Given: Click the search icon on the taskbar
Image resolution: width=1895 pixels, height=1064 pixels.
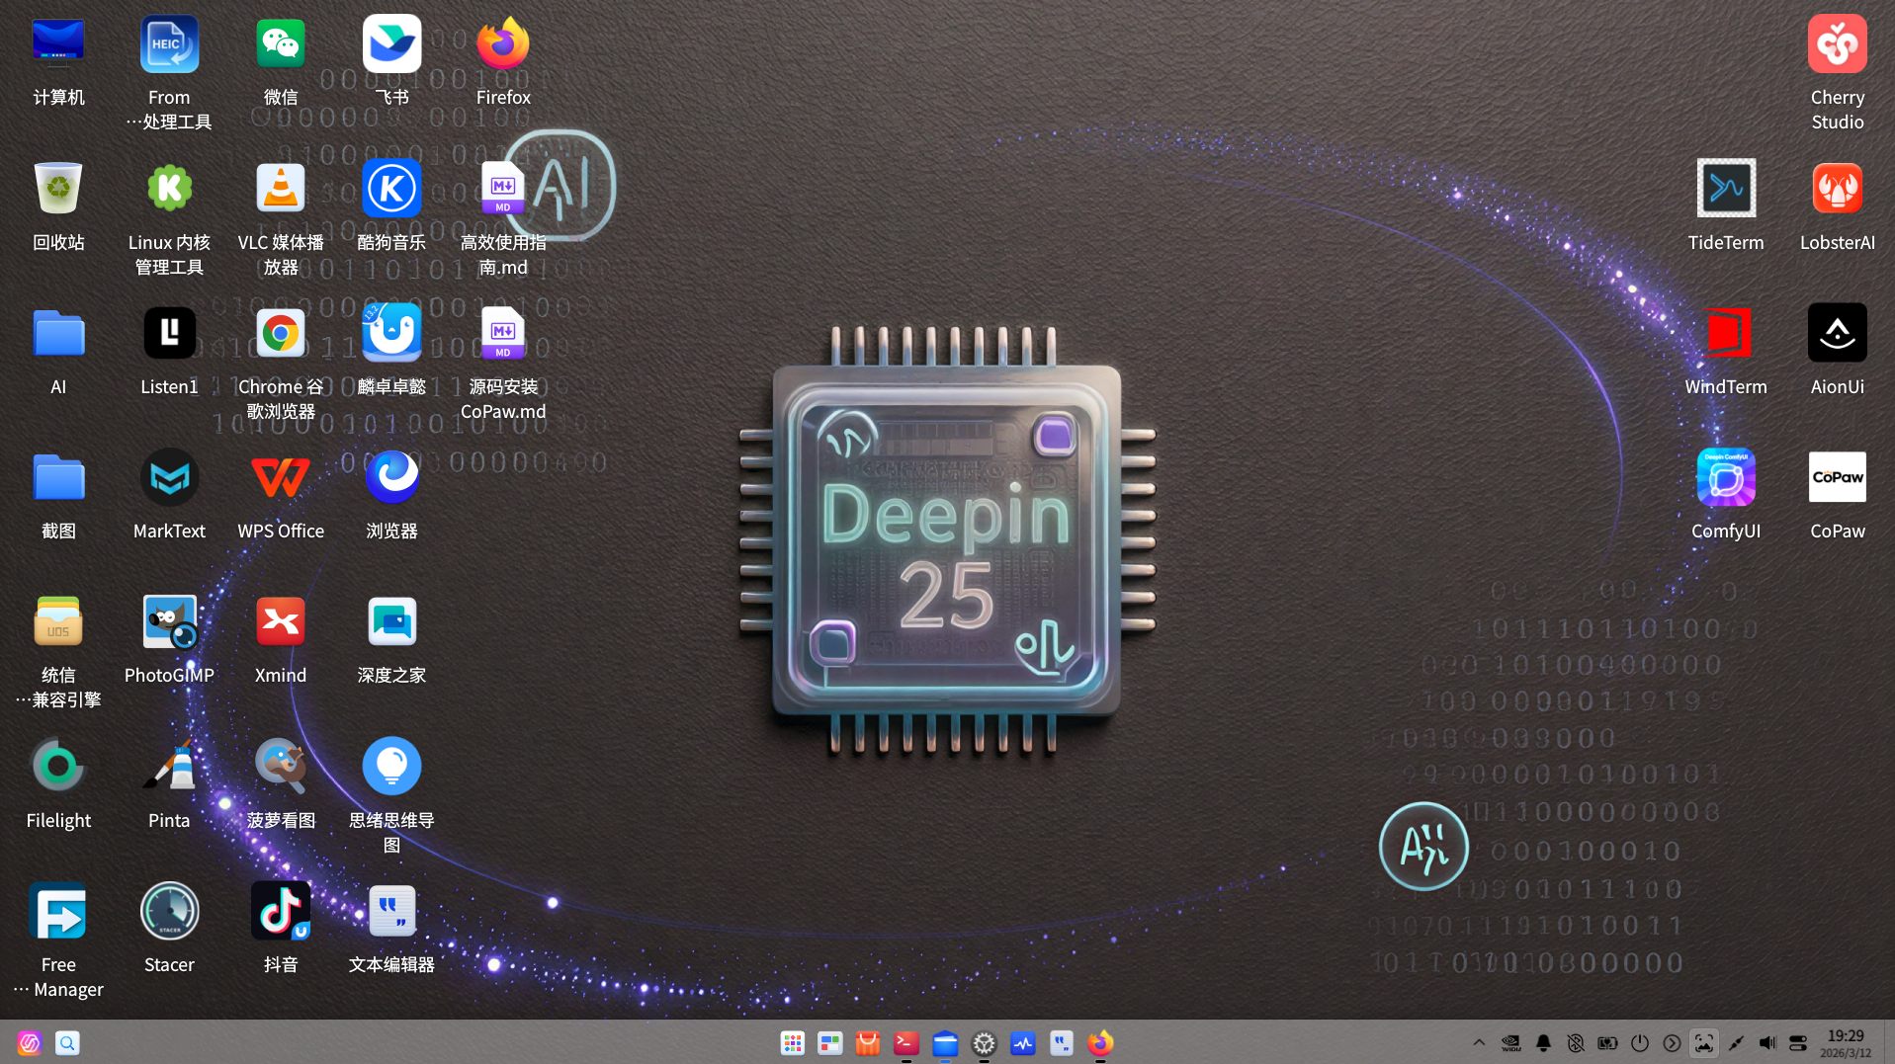Looking at the screenshot, I should click(67, 1043).
